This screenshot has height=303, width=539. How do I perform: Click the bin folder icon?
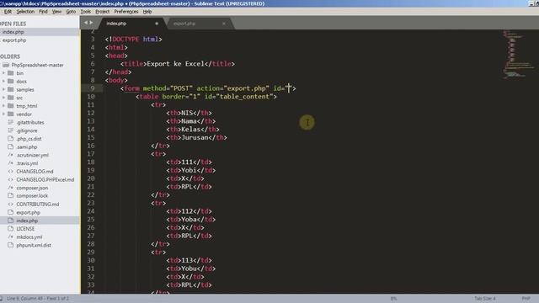tap(11, 73)
